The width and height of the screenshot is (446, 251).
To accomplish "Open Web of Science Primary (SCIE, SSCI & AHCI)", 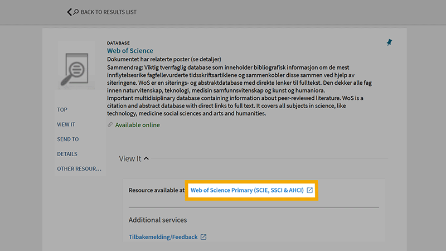I will pos(247,190).
